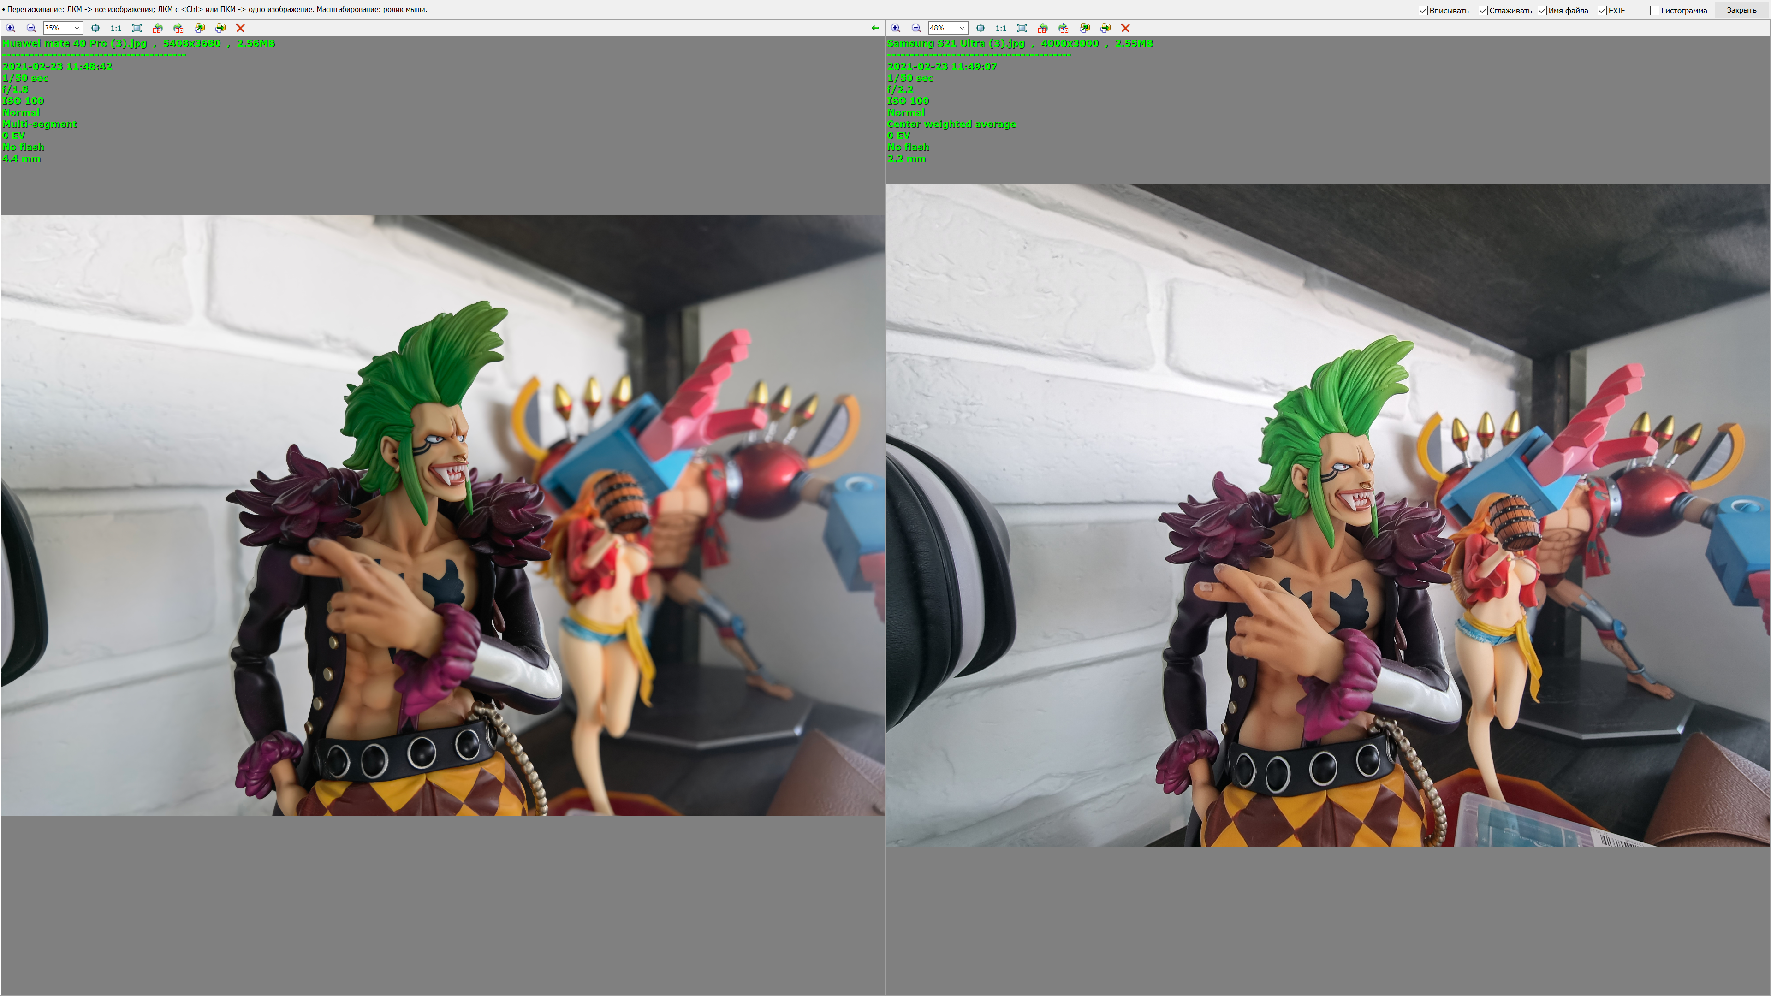Fit the Samsung image to its pane

[x=1022, y=28]
